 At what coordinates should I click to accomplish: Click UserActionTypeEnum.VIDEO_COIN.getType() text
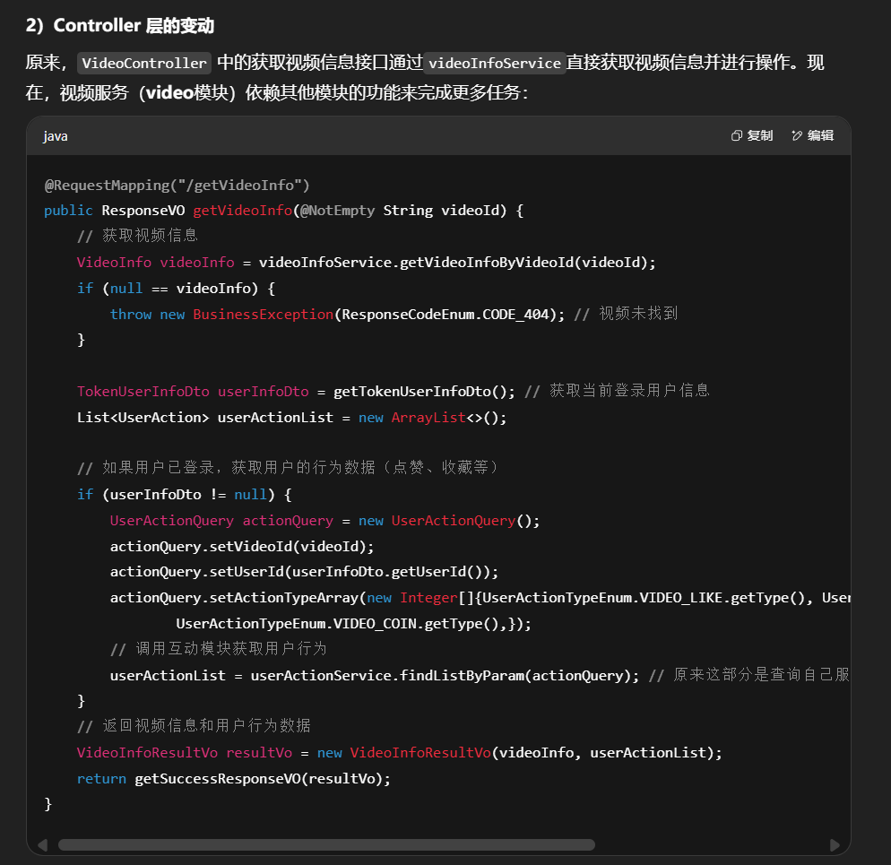(x=341, y=624)
